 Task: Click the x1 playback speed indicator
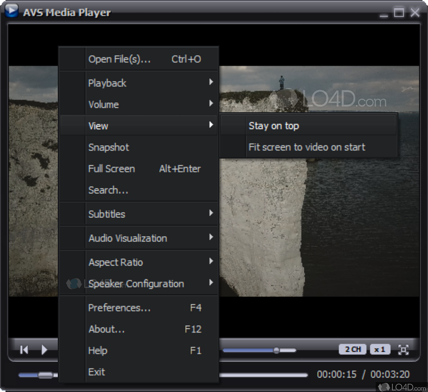[380, 350]
